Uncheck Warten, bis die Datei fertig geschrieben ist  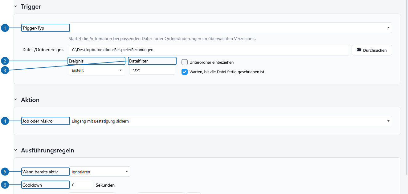pyautogui.click(x=185, y=72)
